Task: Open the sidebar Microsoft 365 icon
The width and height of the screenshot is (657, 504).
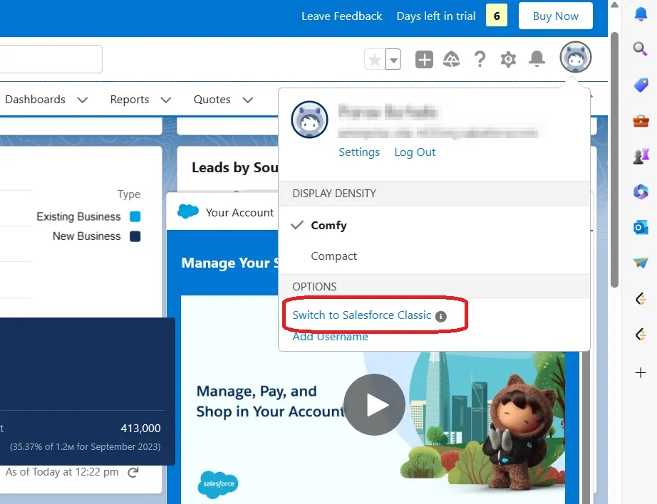Action: click(x=641, y=192)
